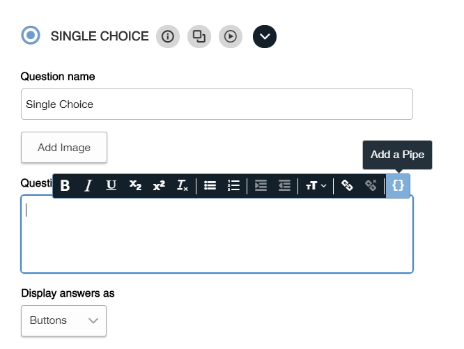Insert a numbered list
The width and height of the screenshot is (464, 349).
233,185
